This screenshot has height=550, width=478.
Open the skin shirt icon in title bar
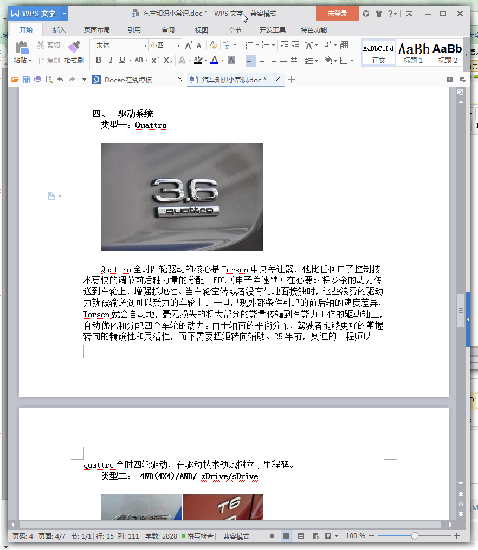[x=379, y=14]
